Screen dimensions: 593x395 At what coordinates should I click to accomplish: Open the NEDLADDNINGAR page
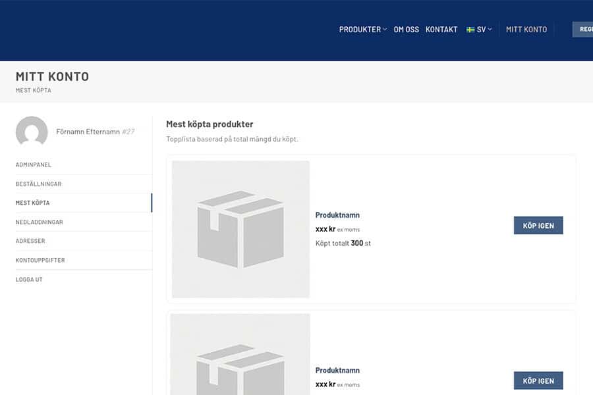(x=41, y=222)
